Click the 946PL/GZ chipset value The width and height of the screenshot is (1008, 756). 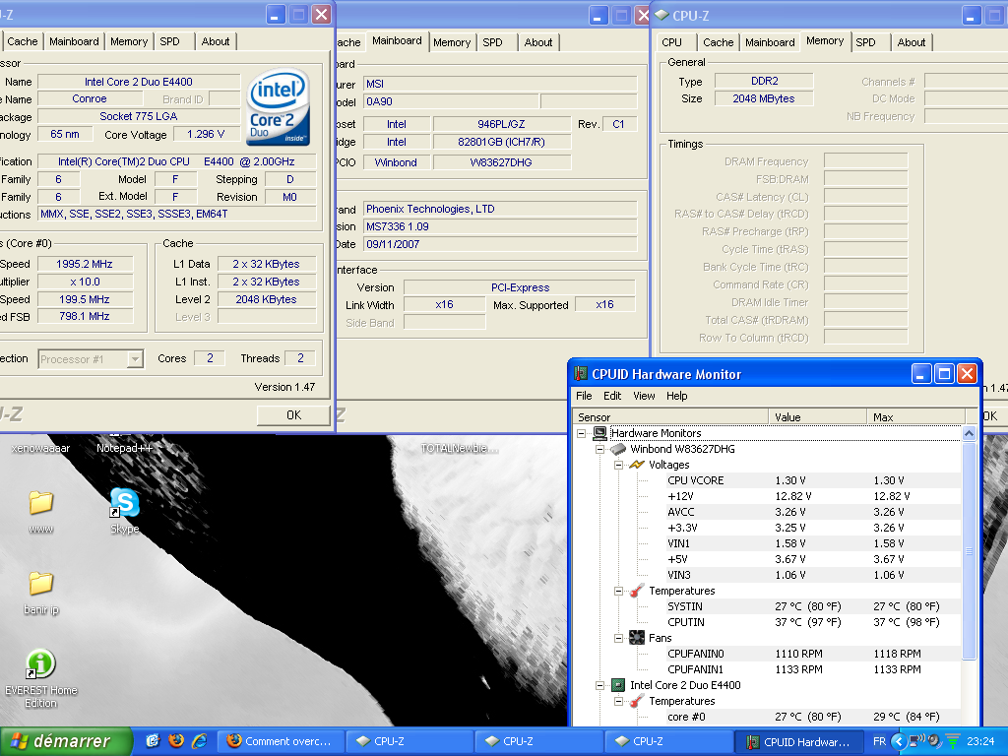coord(501,124)
